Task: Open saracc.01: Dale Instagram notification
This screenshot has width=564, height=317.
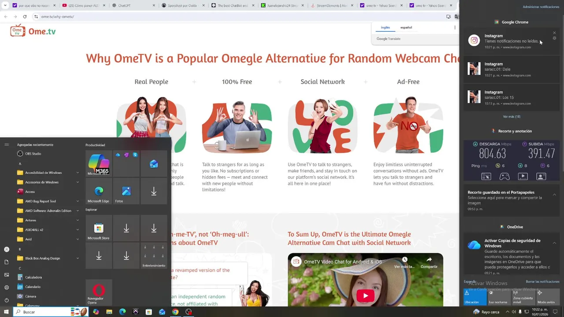Action: click(512, 69)
